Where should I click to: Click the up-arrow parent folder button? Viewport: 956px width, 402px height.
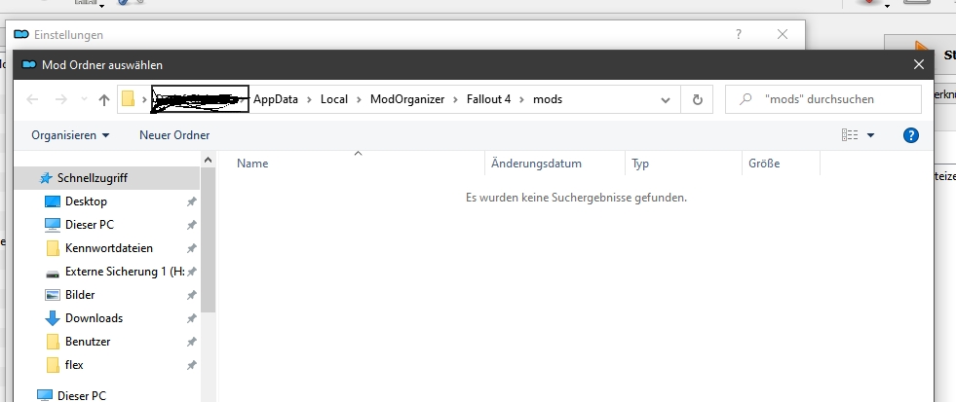point(104,99)
